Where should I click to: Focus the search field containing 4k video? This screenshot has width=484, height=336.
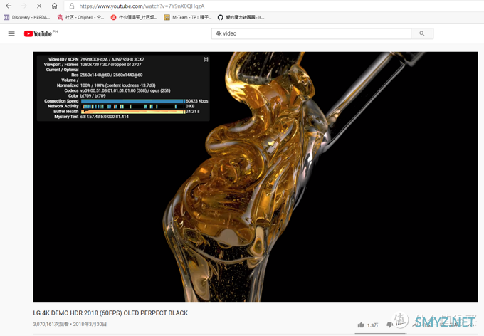click(311, 33)
